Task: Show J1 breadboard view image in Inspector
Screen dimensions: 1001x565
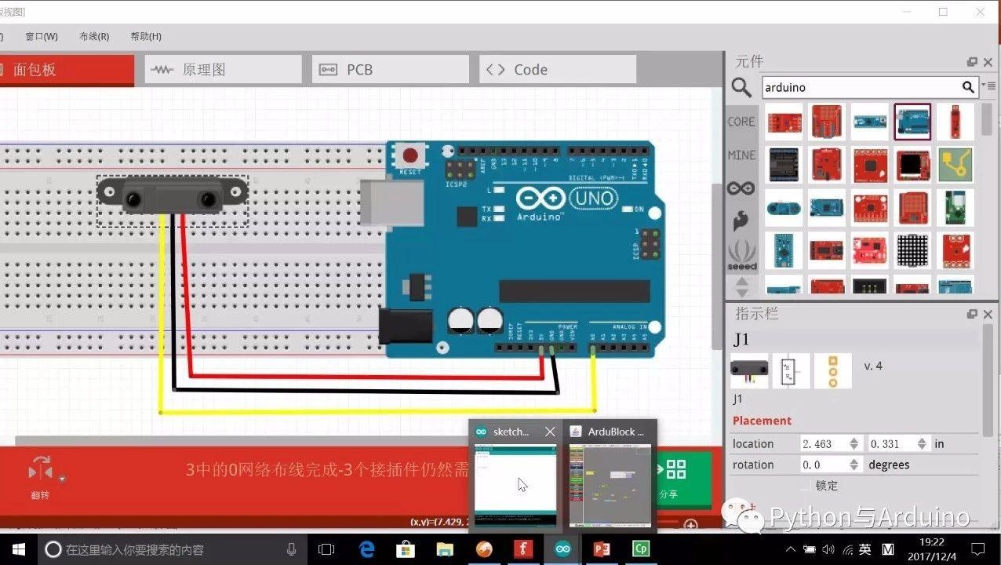Action: tap(749, 370)
